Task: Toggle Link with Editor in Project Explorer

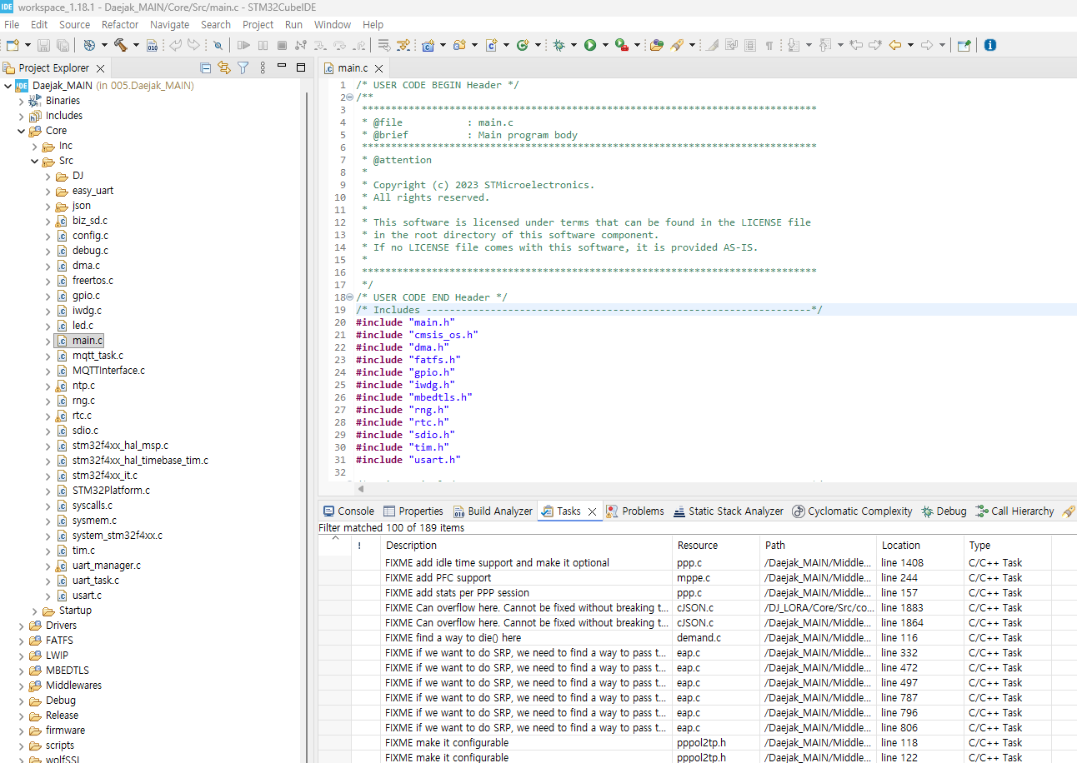Action: (223, 67)
